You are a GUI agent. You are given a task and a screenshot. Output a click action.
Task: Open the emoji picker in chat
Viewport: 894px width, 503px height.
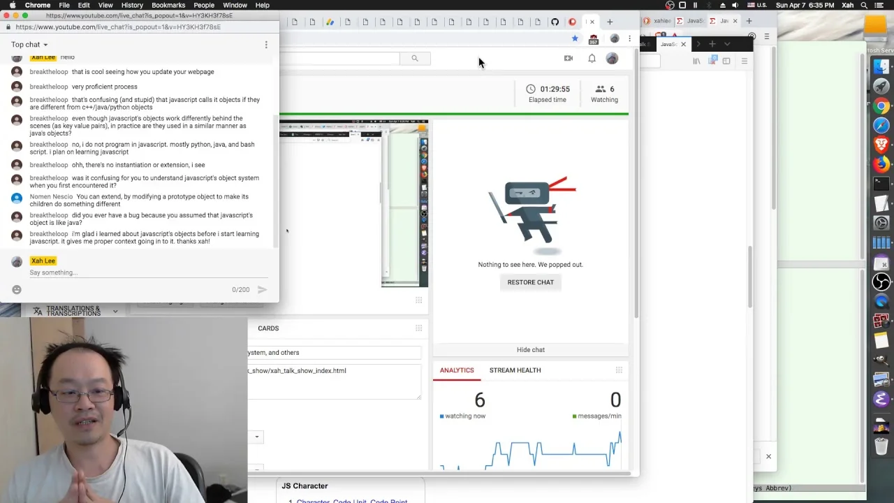[x=17, y=289]
